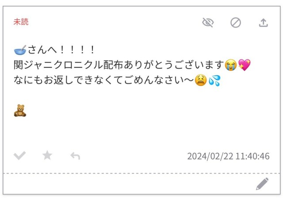
Task: Click the loudly crying face emoji
Action: pyautogui.click(x=231, y=65)
